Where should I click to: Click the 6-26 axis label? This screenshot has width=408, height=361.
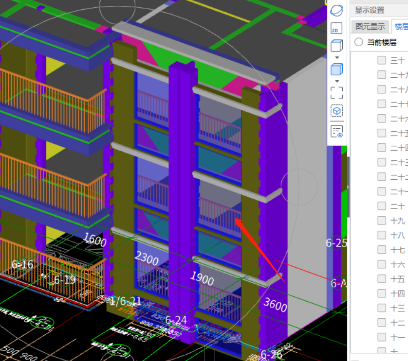pyautogui.click(x=271, y=354)
